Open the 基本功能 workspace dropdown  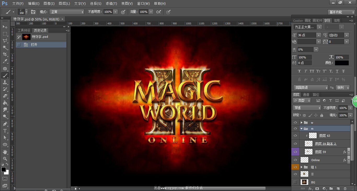pyautogui.click(x=341, y=12)
